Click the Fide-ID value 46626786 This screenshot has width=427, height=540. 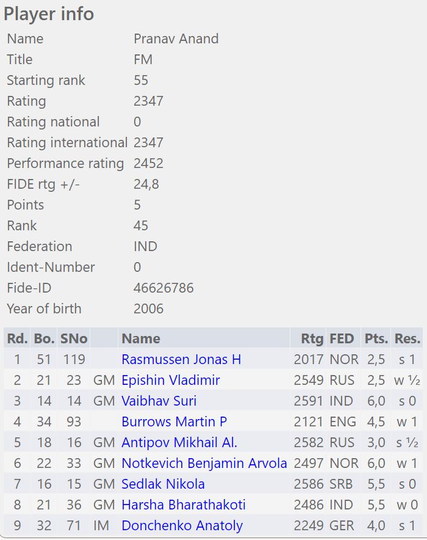[163, 288]
